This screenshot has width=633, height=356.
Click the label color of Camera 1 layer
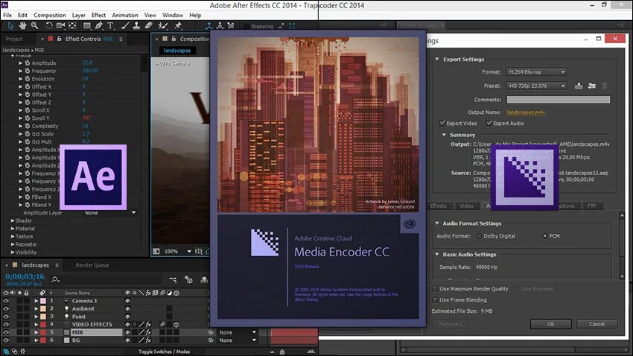point(42,301)
